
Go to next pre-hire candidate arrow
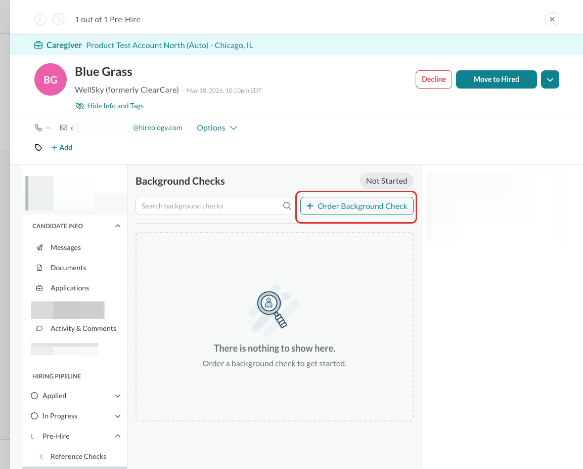(x=59, y=19)
